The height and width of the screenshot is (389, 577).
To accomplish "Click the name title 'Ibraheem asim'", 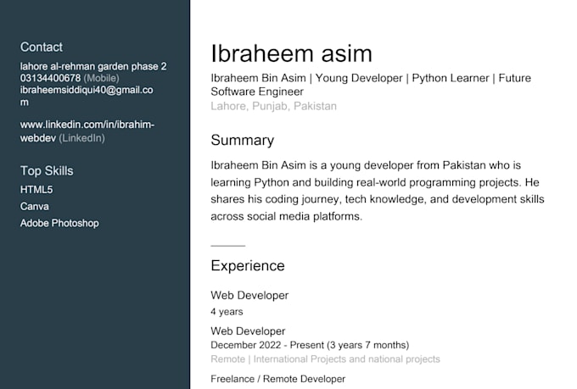I will 291,53.
